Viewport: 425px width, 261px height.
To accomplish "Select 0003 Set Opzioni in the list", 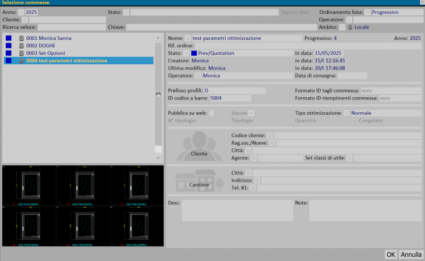I will click(x=79, y=53).
